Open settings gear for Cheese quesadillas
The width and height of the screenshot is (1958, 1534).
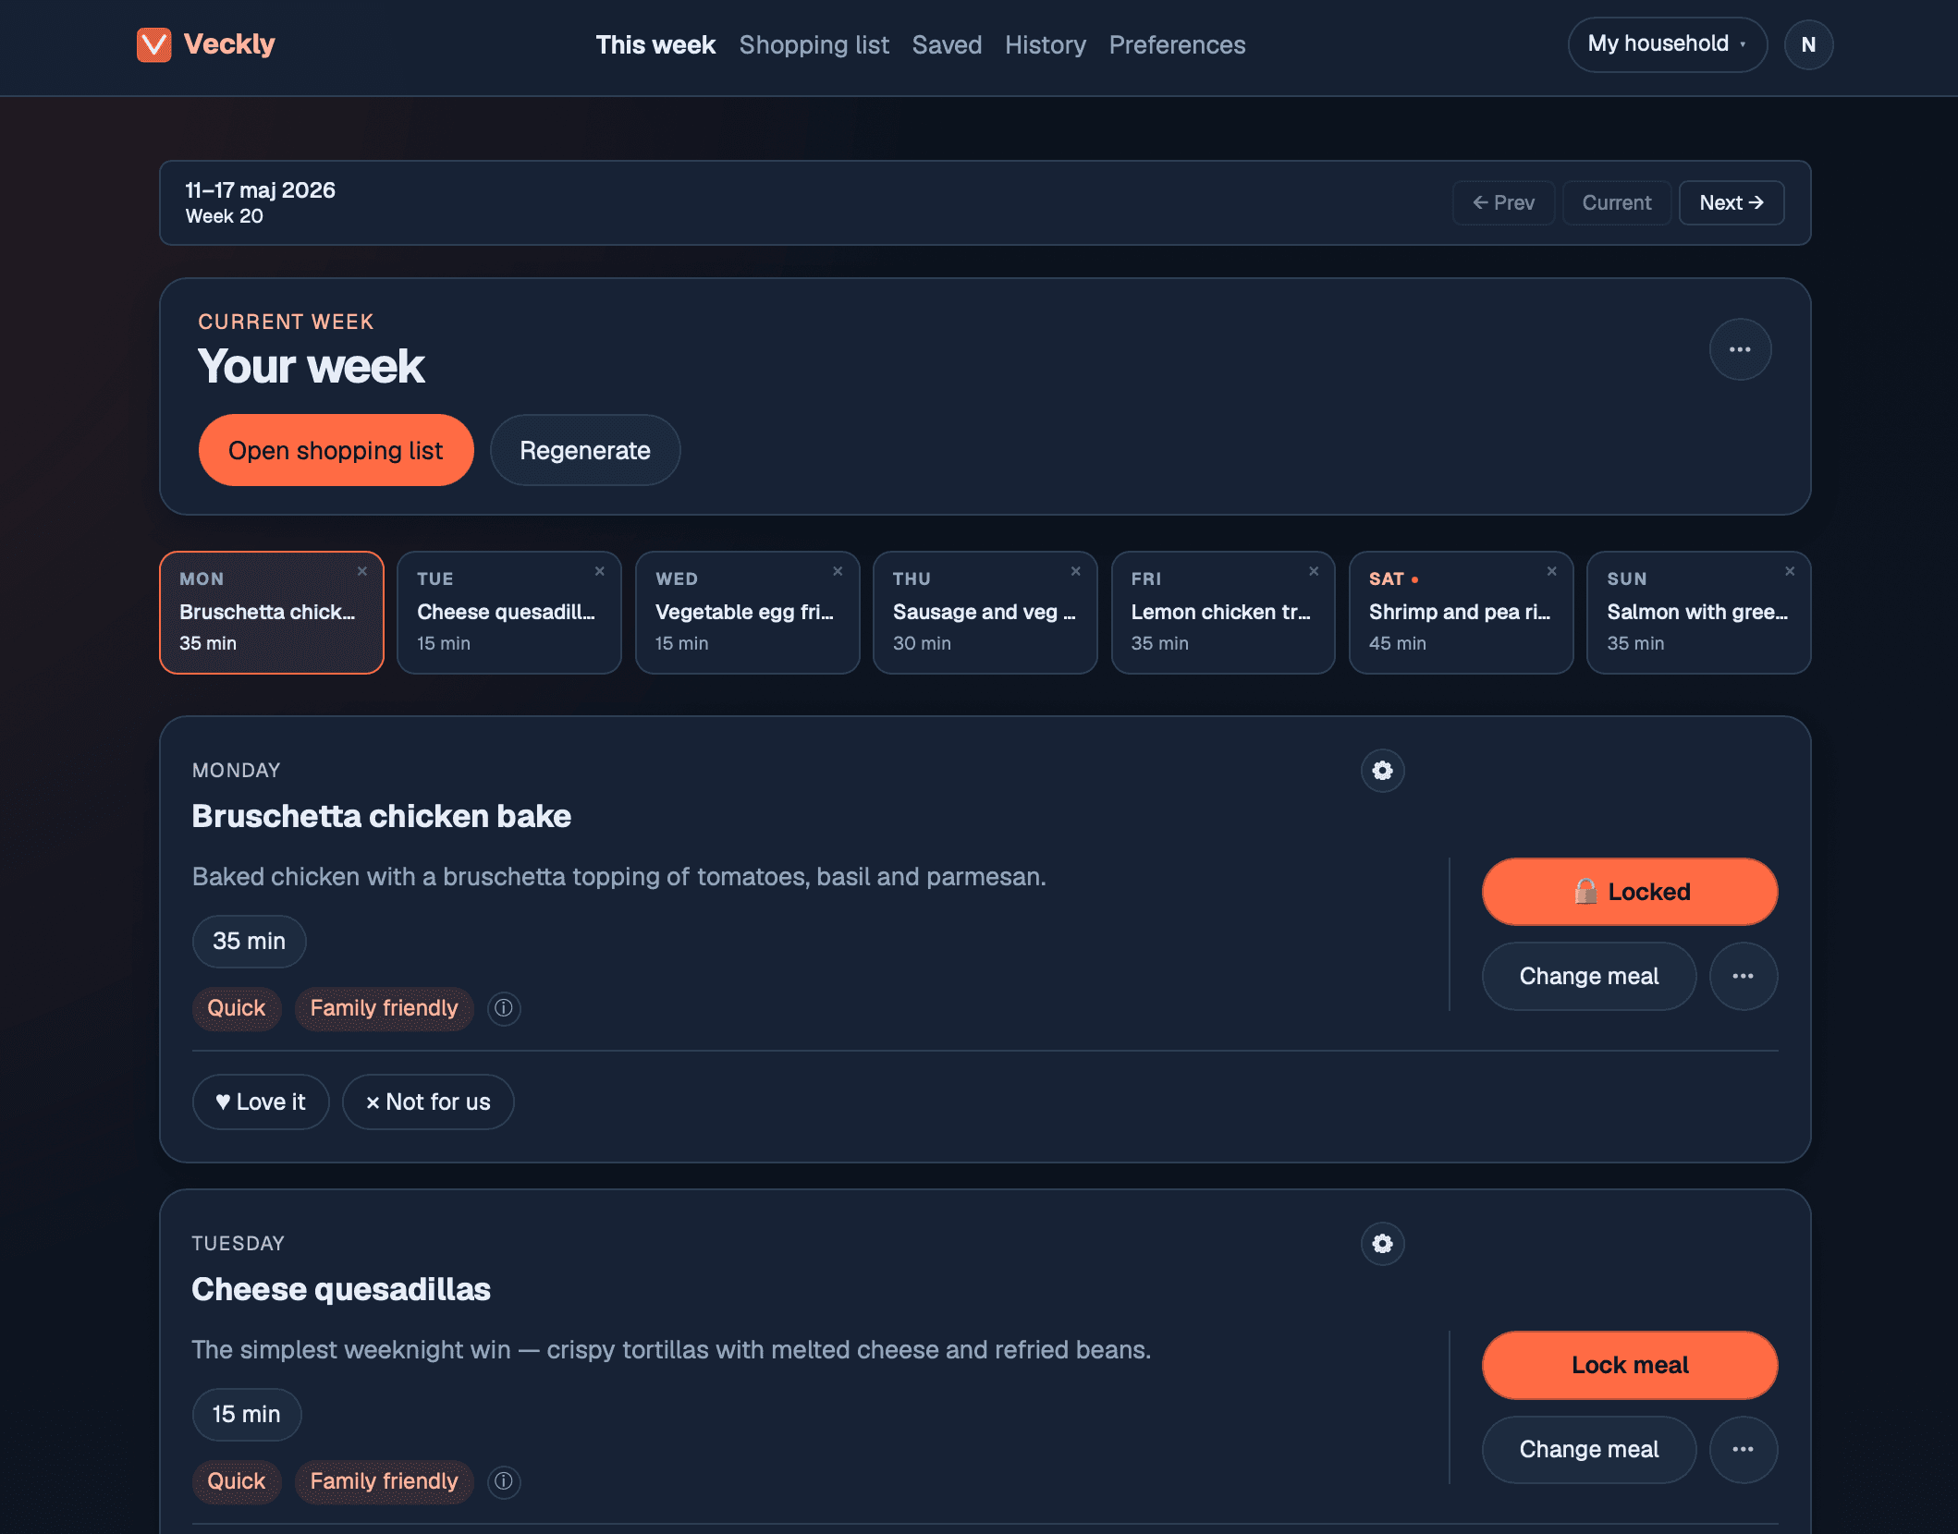(x=1382, y=1244)
